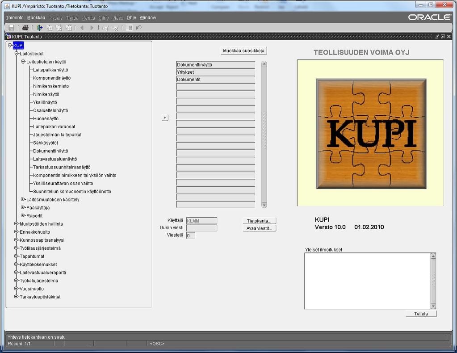
Task: Click the Käyttäjä field
Action: pos(201,221)
